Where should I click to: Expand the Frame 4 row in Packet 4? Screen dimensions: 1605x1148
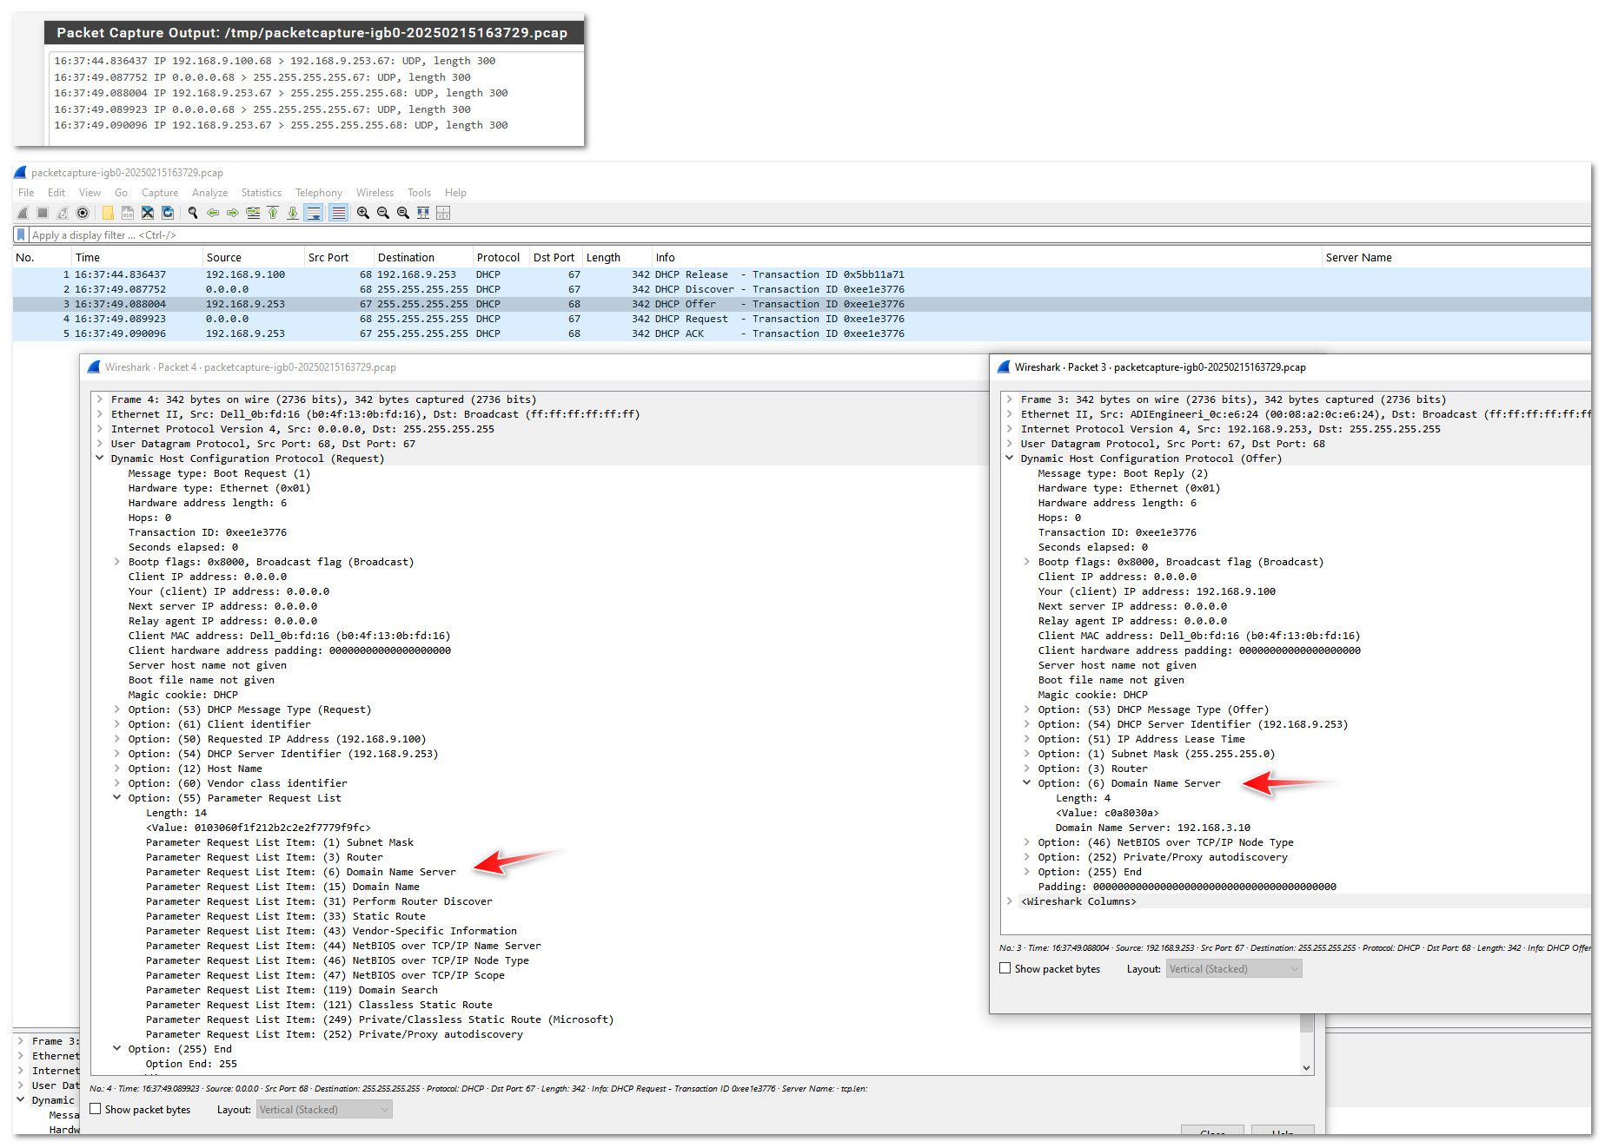101,399
